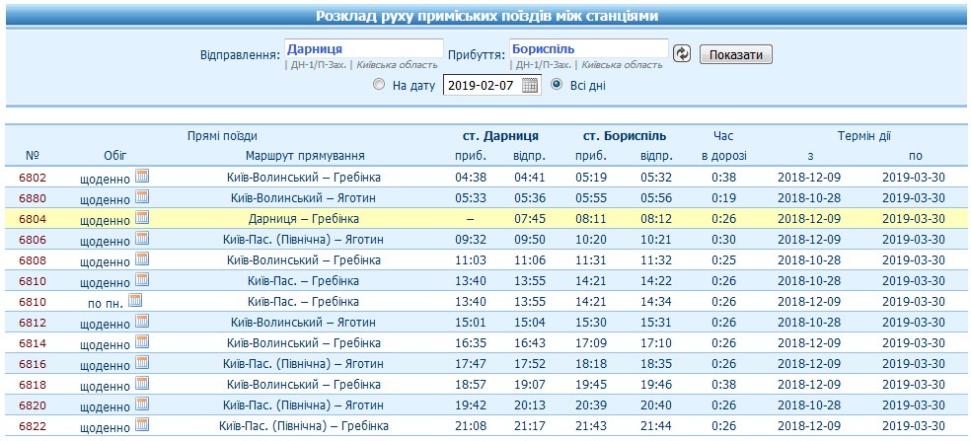Click the 'ст. Бориспіль' column header

pos(625,136)
